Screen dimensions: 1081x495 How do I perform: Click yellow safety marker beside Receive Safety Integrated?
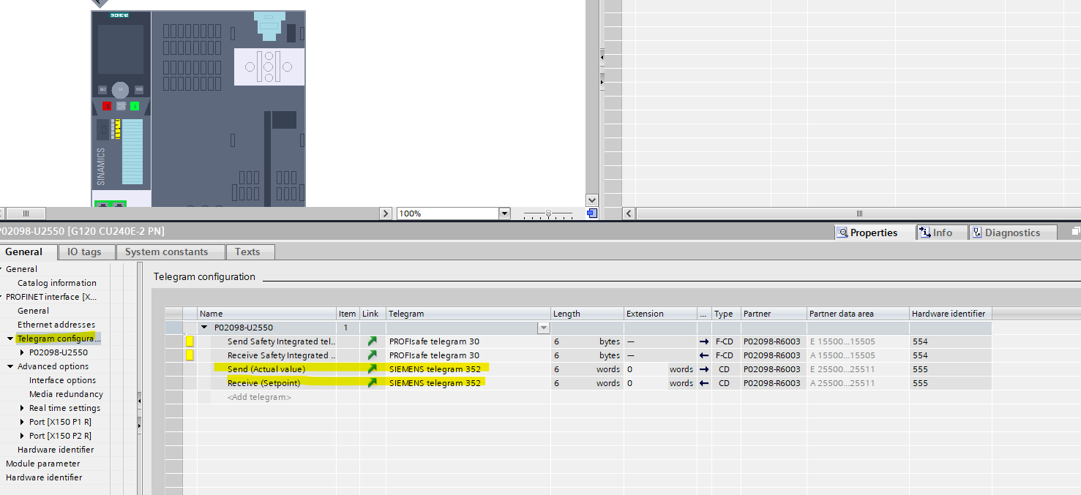190,355
